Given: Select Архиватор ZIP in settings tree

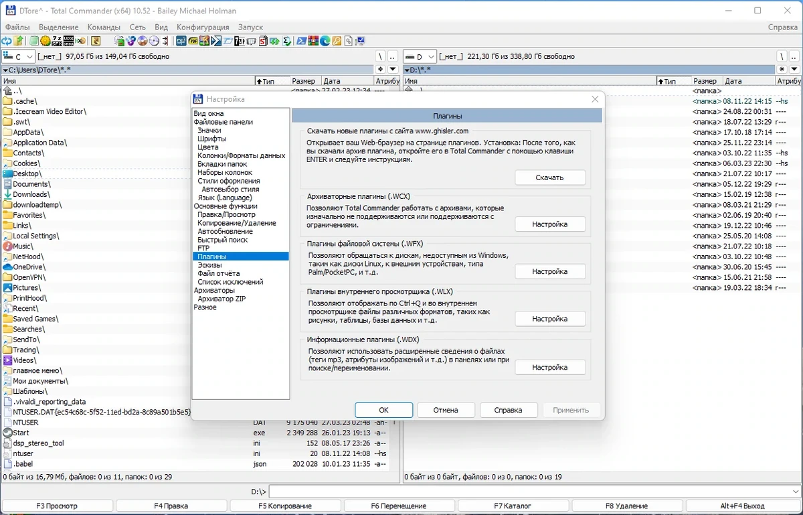Looking at the screenshot, I should (x=221, y=299).
